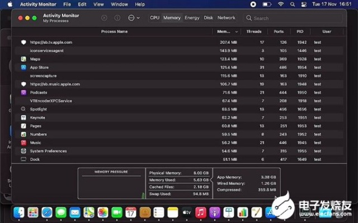The height and width of the screenshot is (223, 358).
Task: Open the ellipsis actions dropdown in the toolbar
Action: 133,18
